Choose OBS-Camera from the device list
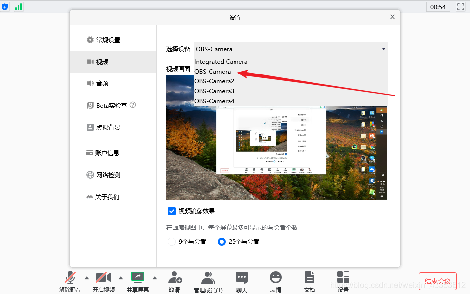Image resolution: width=470 pixels, height=294 pixels. 291,72
